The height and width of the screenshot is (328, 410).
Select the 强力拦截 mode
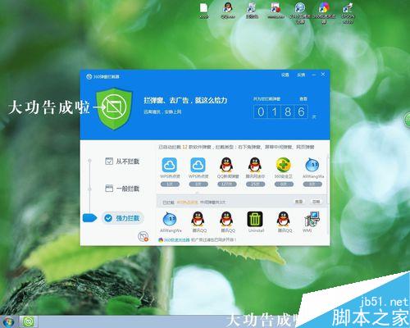(x=123, y=218)
